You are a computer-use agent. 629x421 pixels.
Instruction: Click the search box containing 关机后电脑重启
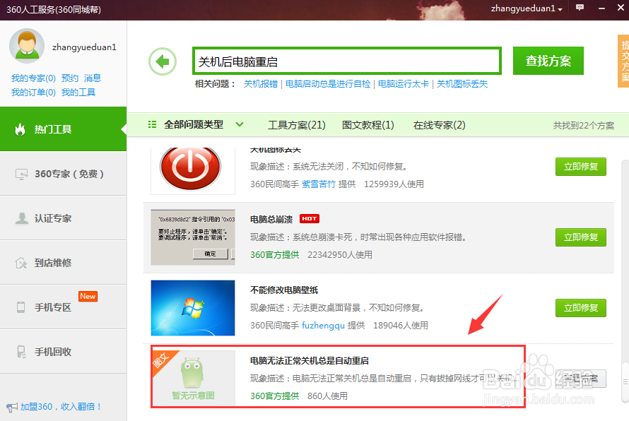pyautogui.click(x=347, y=61)
